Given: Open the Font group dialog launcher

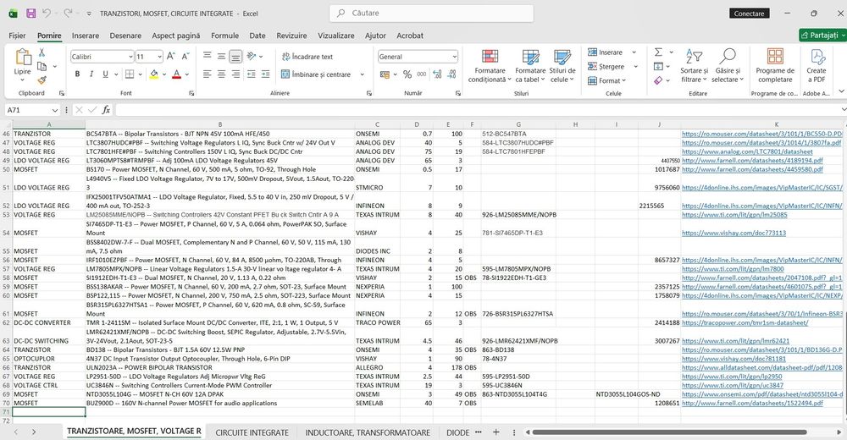Looking at the screenshot, I should coord(191,93).
